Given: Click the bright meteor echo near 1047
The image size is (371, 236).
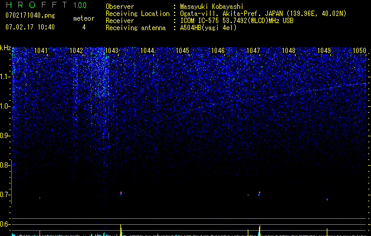Looking at the screenshot, I should (x=260, y=194).
